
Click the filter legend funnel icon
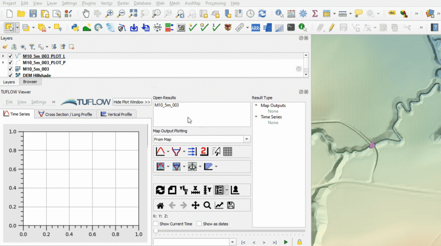(x=32, y=47)
